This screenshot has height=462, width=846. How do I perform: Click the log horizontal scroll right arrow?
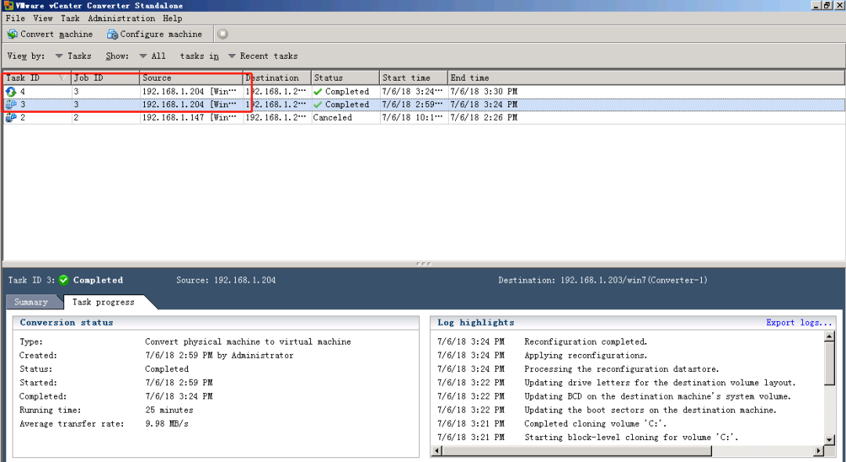click(x=819, y=451)
